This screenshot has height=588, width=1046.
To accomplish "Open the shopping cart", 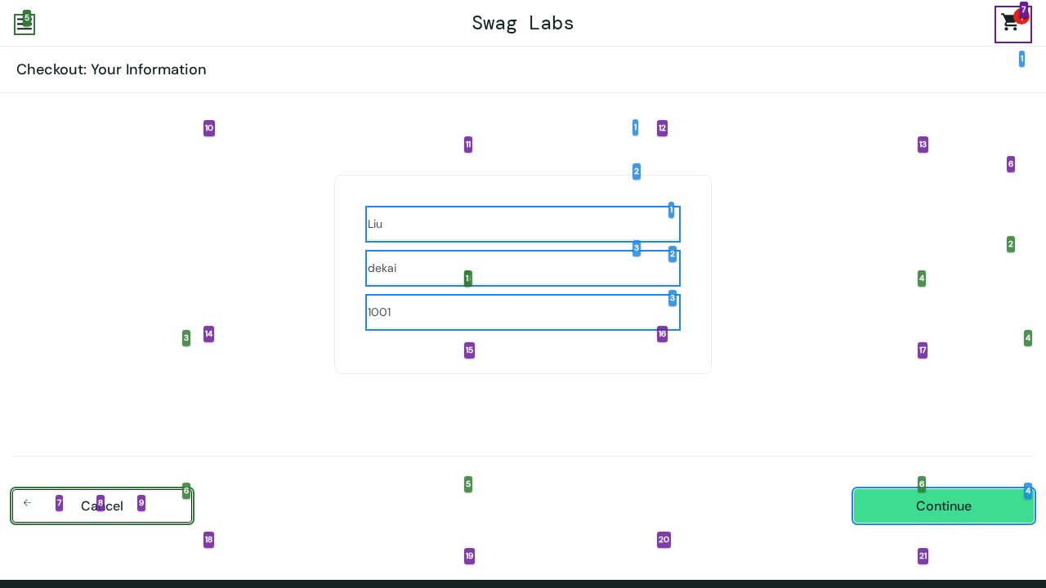I will point(1011,25).
